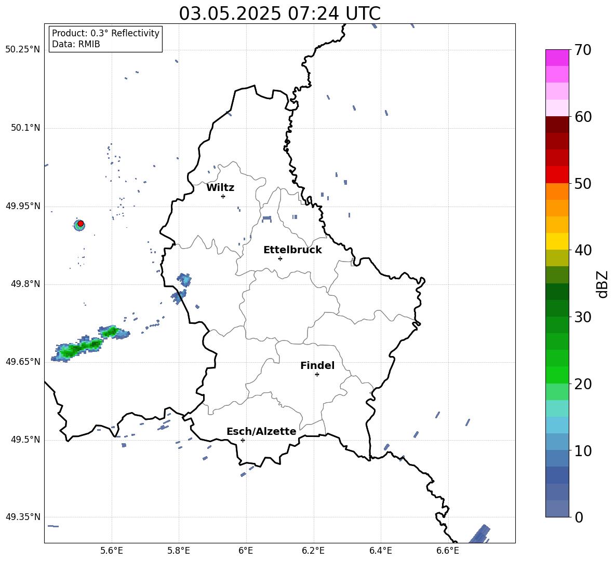Click the 49.8°N latitude label

click(x=25, y=284)
